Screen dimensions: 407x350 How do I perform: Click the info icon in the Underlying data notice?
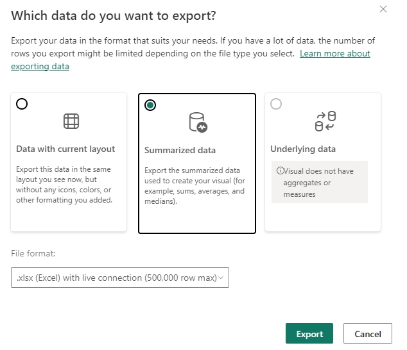tap(280, 171)
